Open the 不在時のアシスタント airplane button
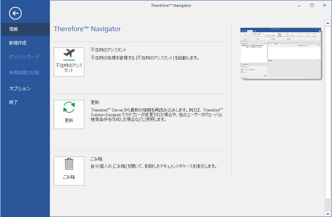This screenshot has height=217, width=332. (69, 62)
